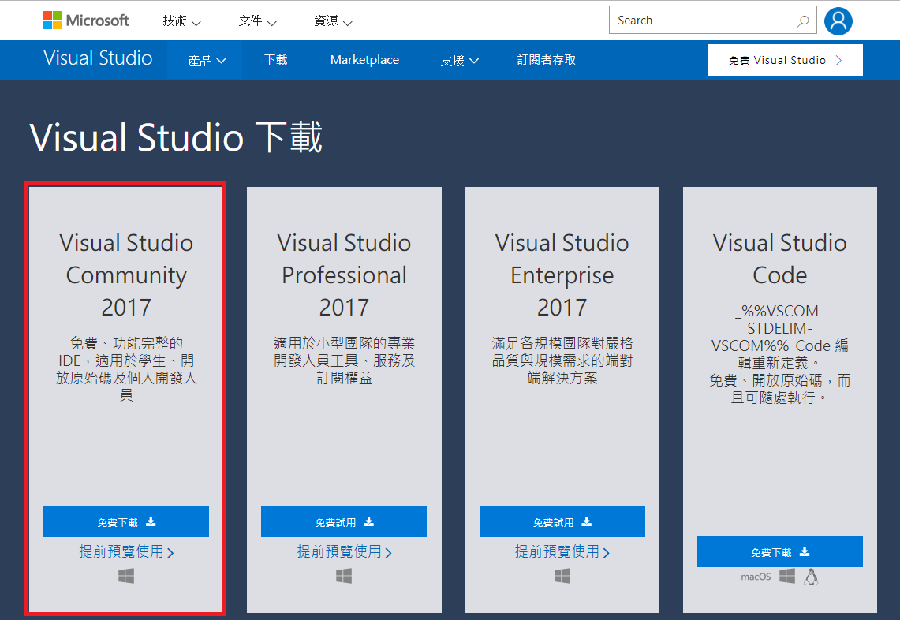Click the Linux penguin icon under VS Code
The width and height of the screenshot is (900, 620).
(x=810, y=577)
